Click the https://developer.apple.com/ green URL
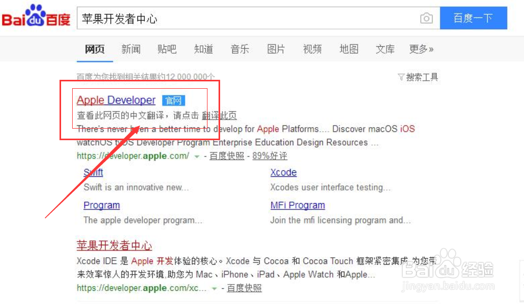Image resolution: width=524 pixels, height=304 pixels. pyautogui.click(x=133, y=156)
